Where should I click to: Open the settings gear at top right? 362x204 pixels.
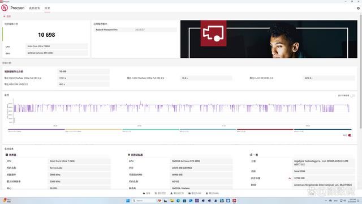click(x=358, y=8)
